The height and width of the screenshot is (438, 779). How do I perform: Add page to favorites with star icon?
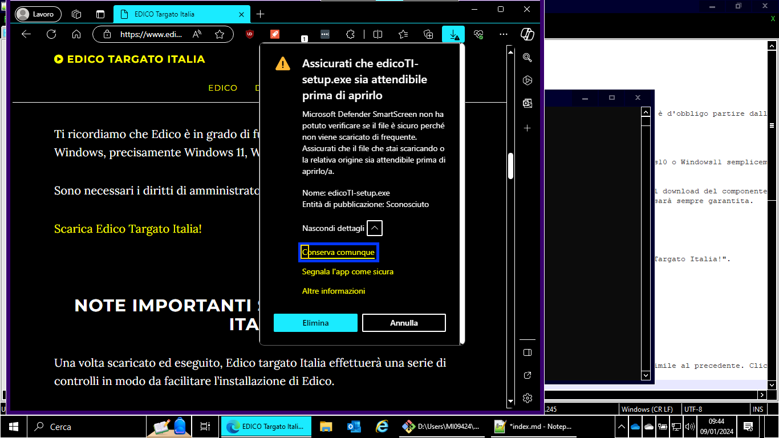coord(220,34)
